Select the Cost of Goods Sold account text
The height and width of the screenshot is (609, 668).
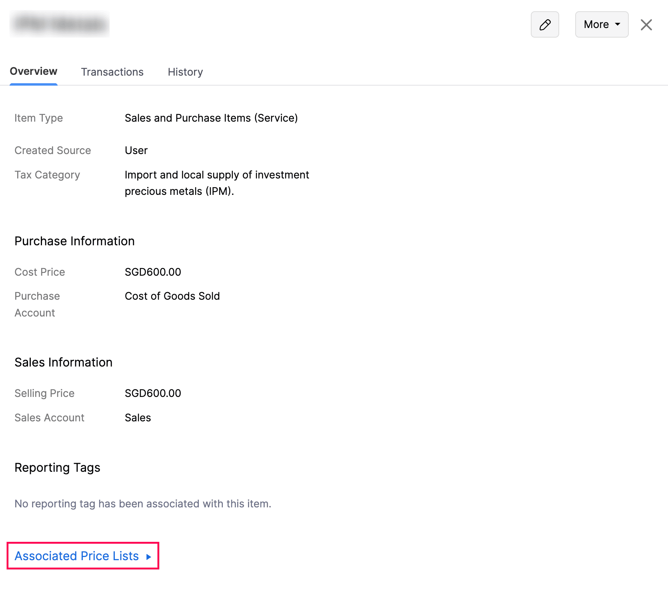(x=172, y=296)
